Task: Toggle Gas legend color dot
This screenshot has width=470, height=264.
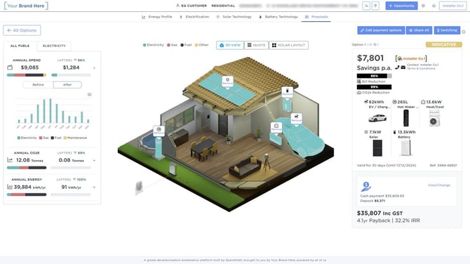Action: [168, 45]
